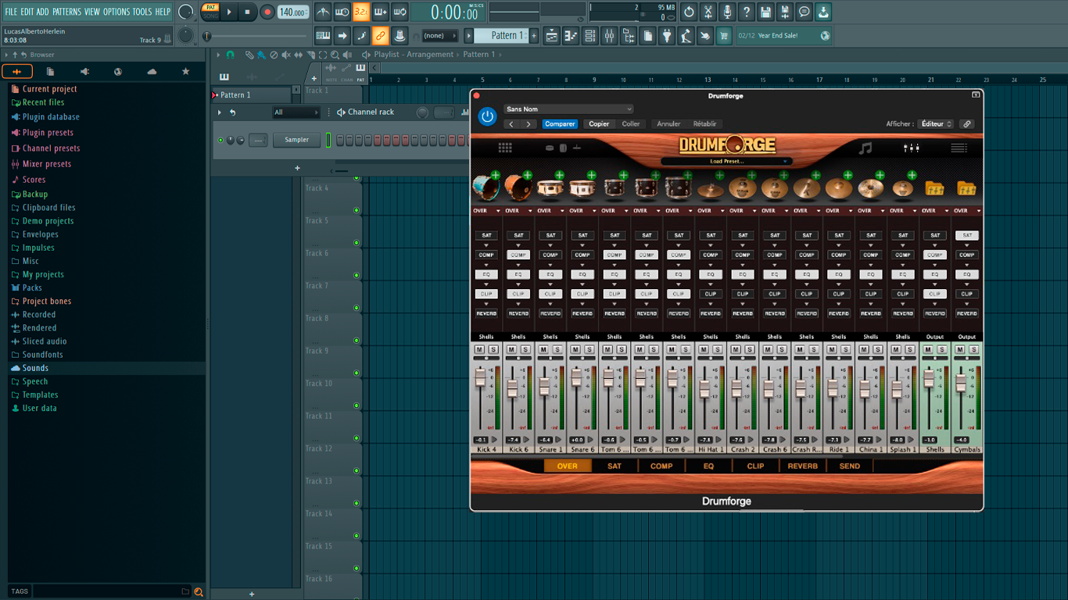The height and width of the screenshot is (600, 1068).
Task: Open the Load Preset dropdown
Action: (x=726, y=162)
